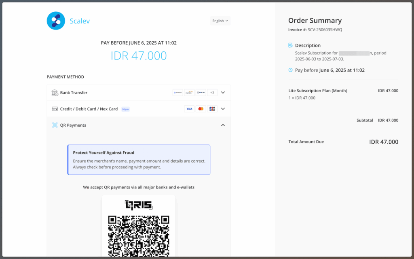Select Credit / Debit Card / Nex Card

click(89, 109)
